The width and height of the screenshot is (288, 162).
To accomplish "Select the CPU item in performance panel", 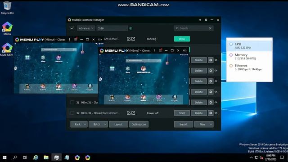I will pos(249,46).
